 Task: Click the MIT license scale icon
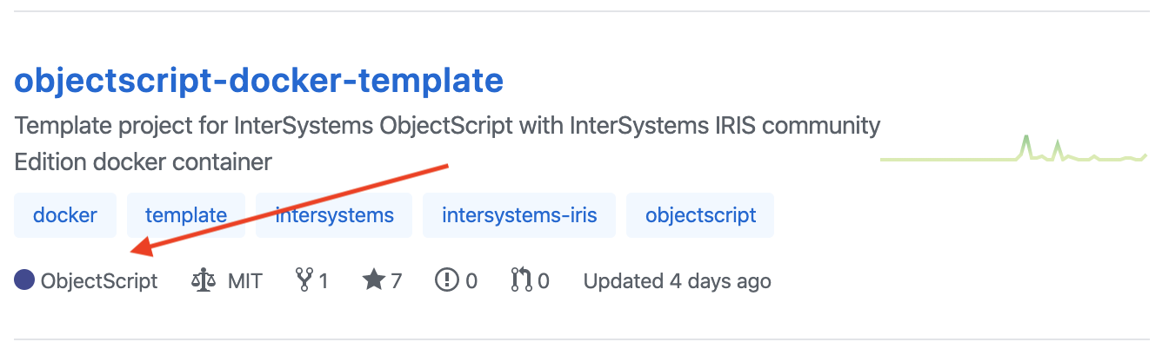pyautogui.click(x=203, y=280)
